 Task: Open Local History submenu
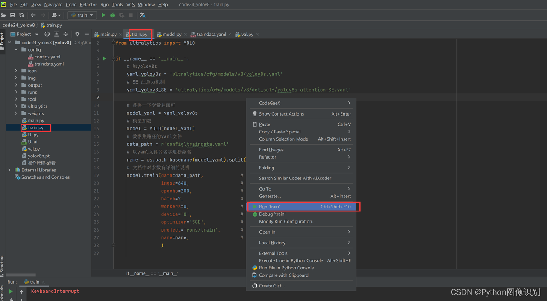coord(301,243)
